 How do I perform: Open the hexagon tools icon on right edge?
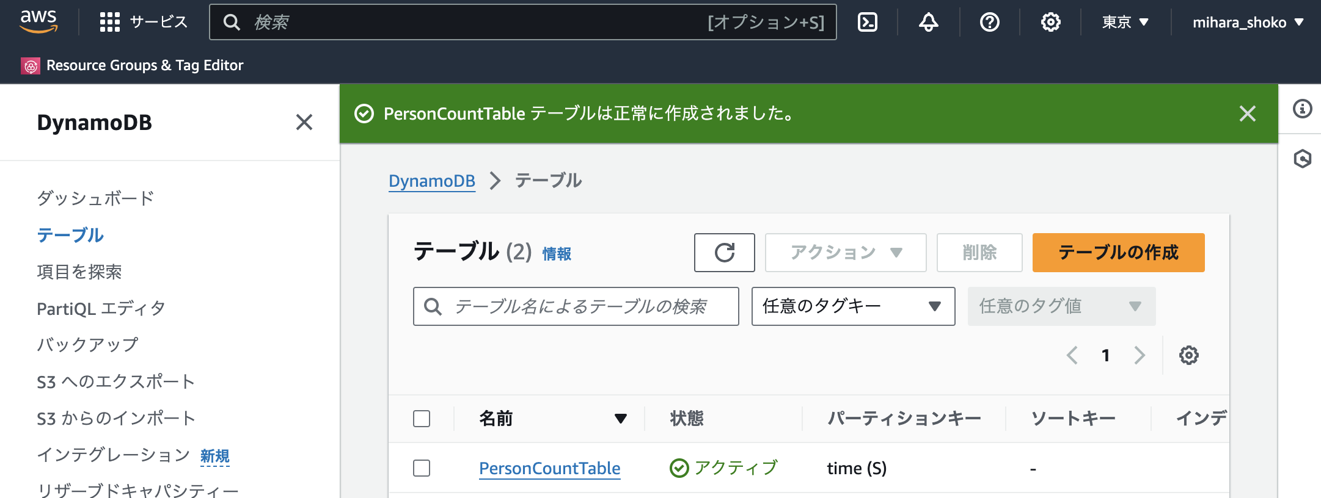1302,159
